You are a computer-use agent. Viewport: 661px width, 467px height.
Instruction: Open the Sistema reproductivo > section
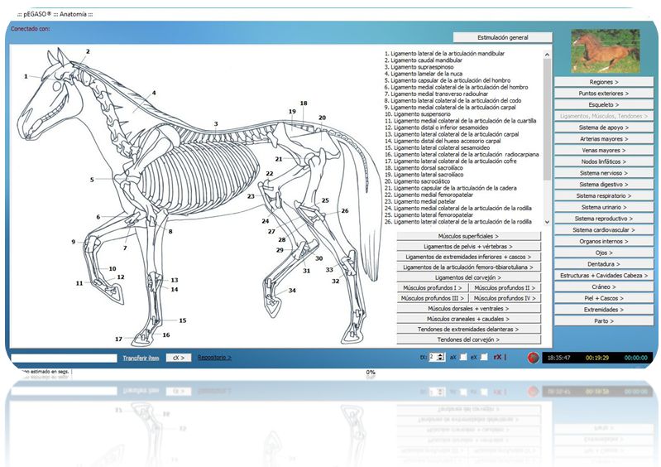[x=604, y=219]
